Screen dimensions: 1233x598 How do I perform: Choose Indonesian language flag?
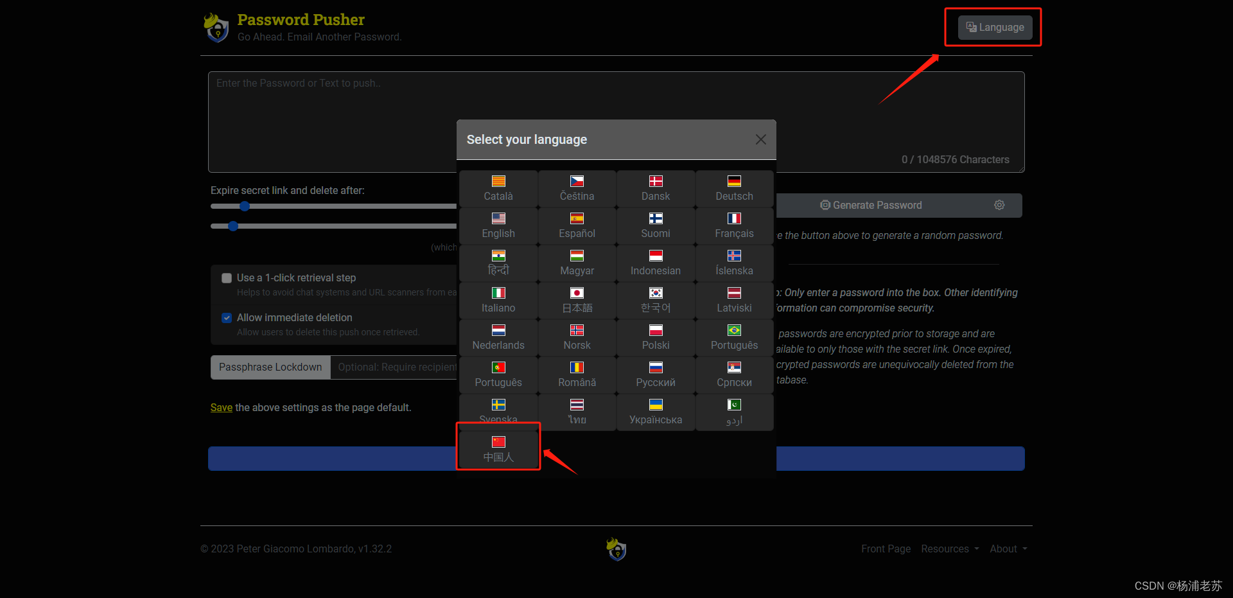click(x=656, y=263)
